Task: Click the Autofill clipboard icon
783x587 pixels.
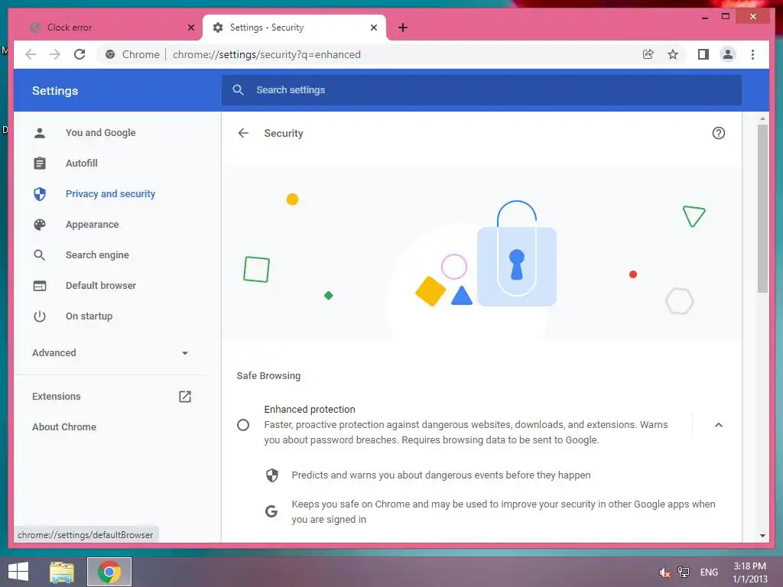Action: 40,164
